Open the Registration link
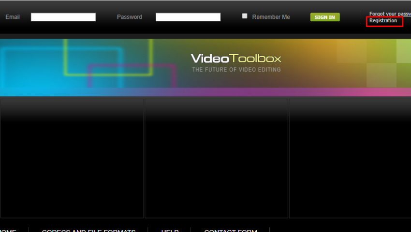The image size is (411, 232). point(383,21)
